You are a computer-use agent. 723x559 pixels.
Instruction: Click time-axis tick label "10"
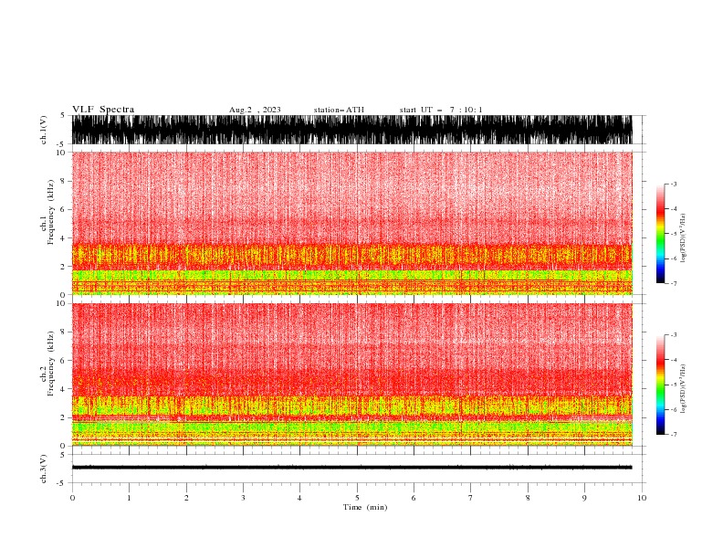642,498
